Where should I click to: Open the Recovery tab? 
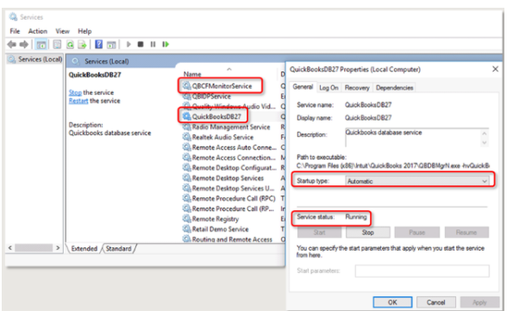357,88
